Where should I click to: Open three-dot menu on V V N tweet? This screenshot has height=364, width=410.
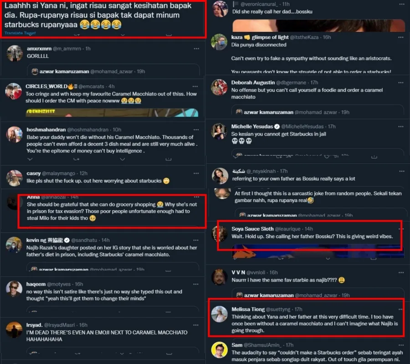[401, 273]
